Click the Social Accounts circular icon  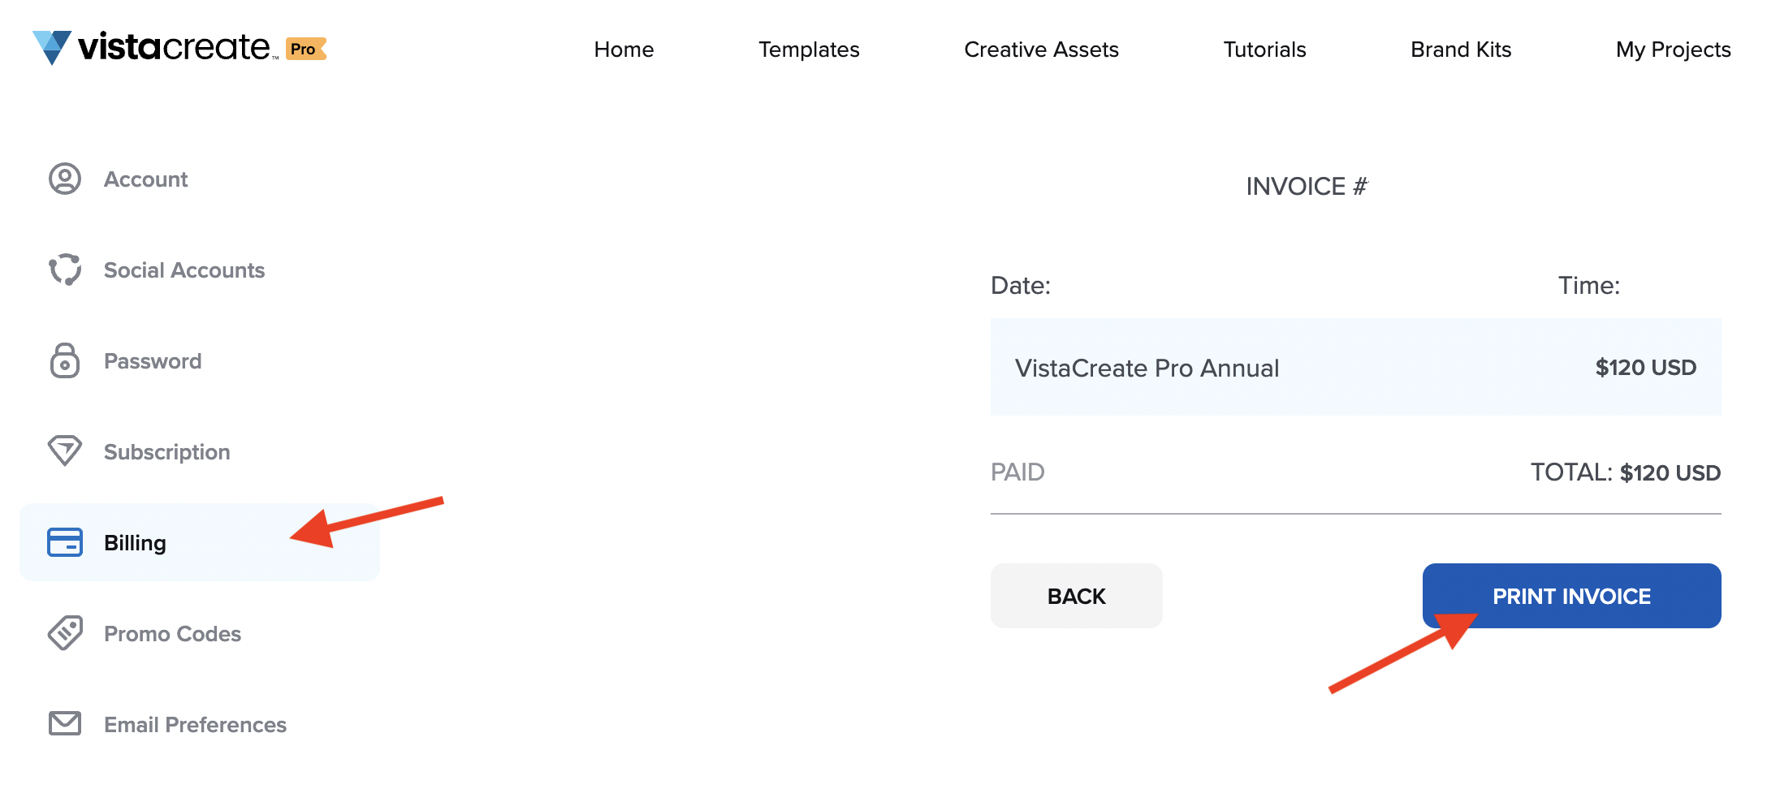[x=65, y=269]
